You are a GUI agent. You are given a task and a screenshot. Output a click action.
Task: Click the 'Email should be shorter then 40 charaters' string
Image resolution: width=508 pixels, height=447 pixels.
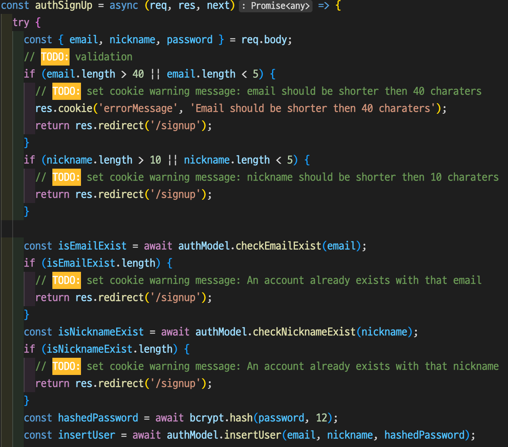click(x=313, y=108)
